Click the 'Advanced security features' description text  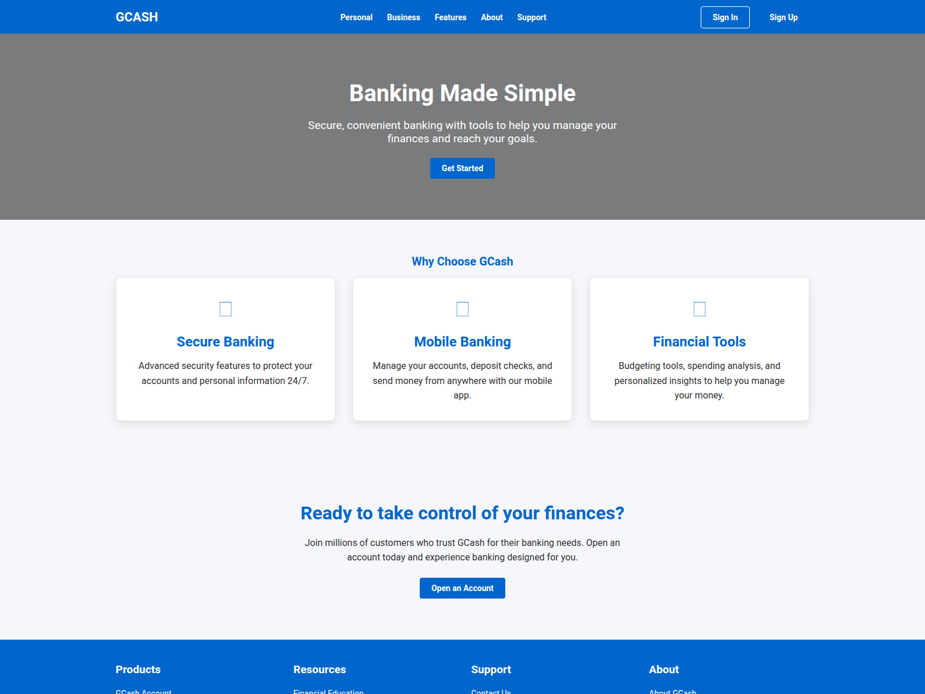[225, 373]
